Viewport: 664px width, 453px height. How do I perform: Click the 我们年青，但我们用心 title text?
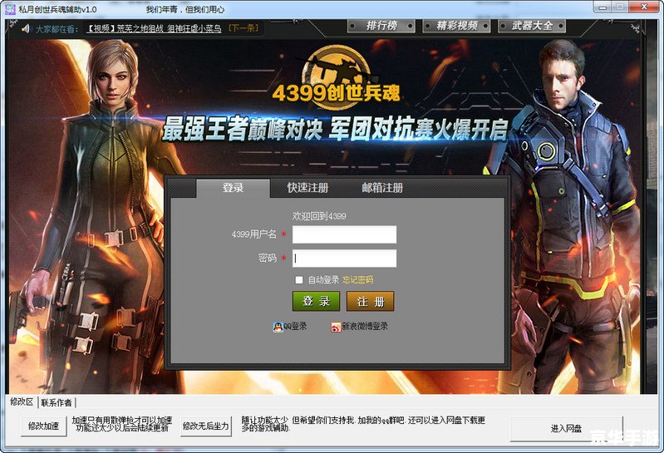[x=185, y=9]
